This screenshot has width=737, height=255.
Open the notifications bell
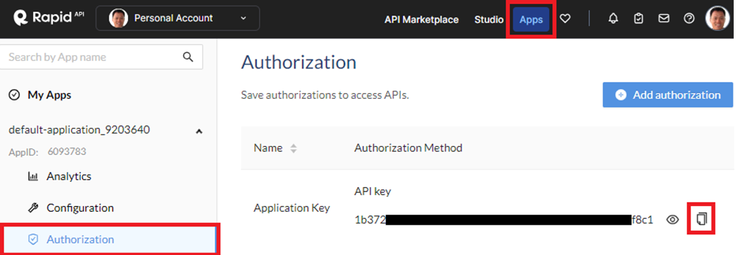tap(613, 19)
